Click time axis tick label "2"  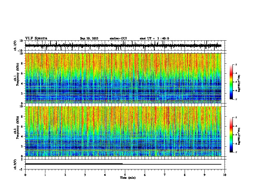coord(65,175)
